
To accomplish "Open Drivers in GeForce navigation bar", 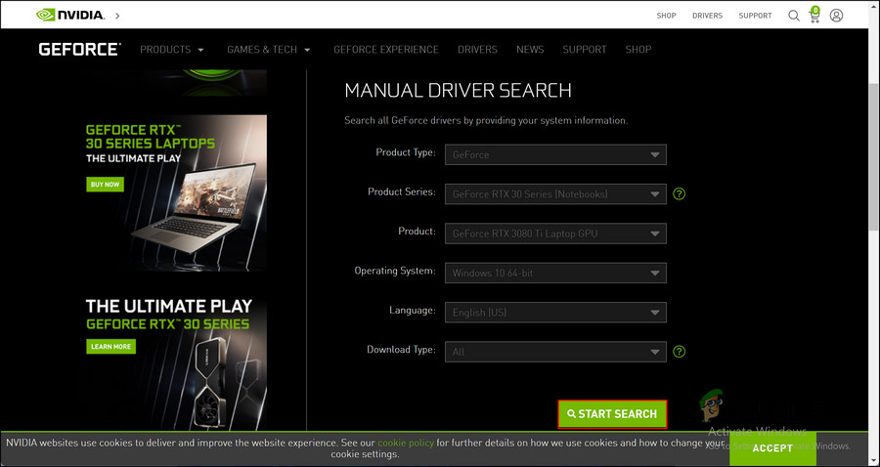I will [x=477, y=49].
